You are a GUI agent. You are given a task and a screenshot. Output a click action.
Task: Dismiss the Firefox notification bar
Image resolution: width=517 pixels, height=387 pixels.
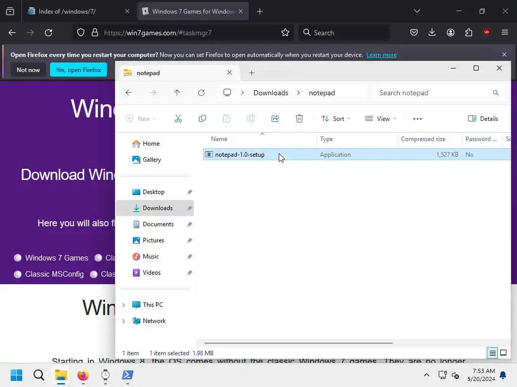pyautogui.click(x=504, y=54)
